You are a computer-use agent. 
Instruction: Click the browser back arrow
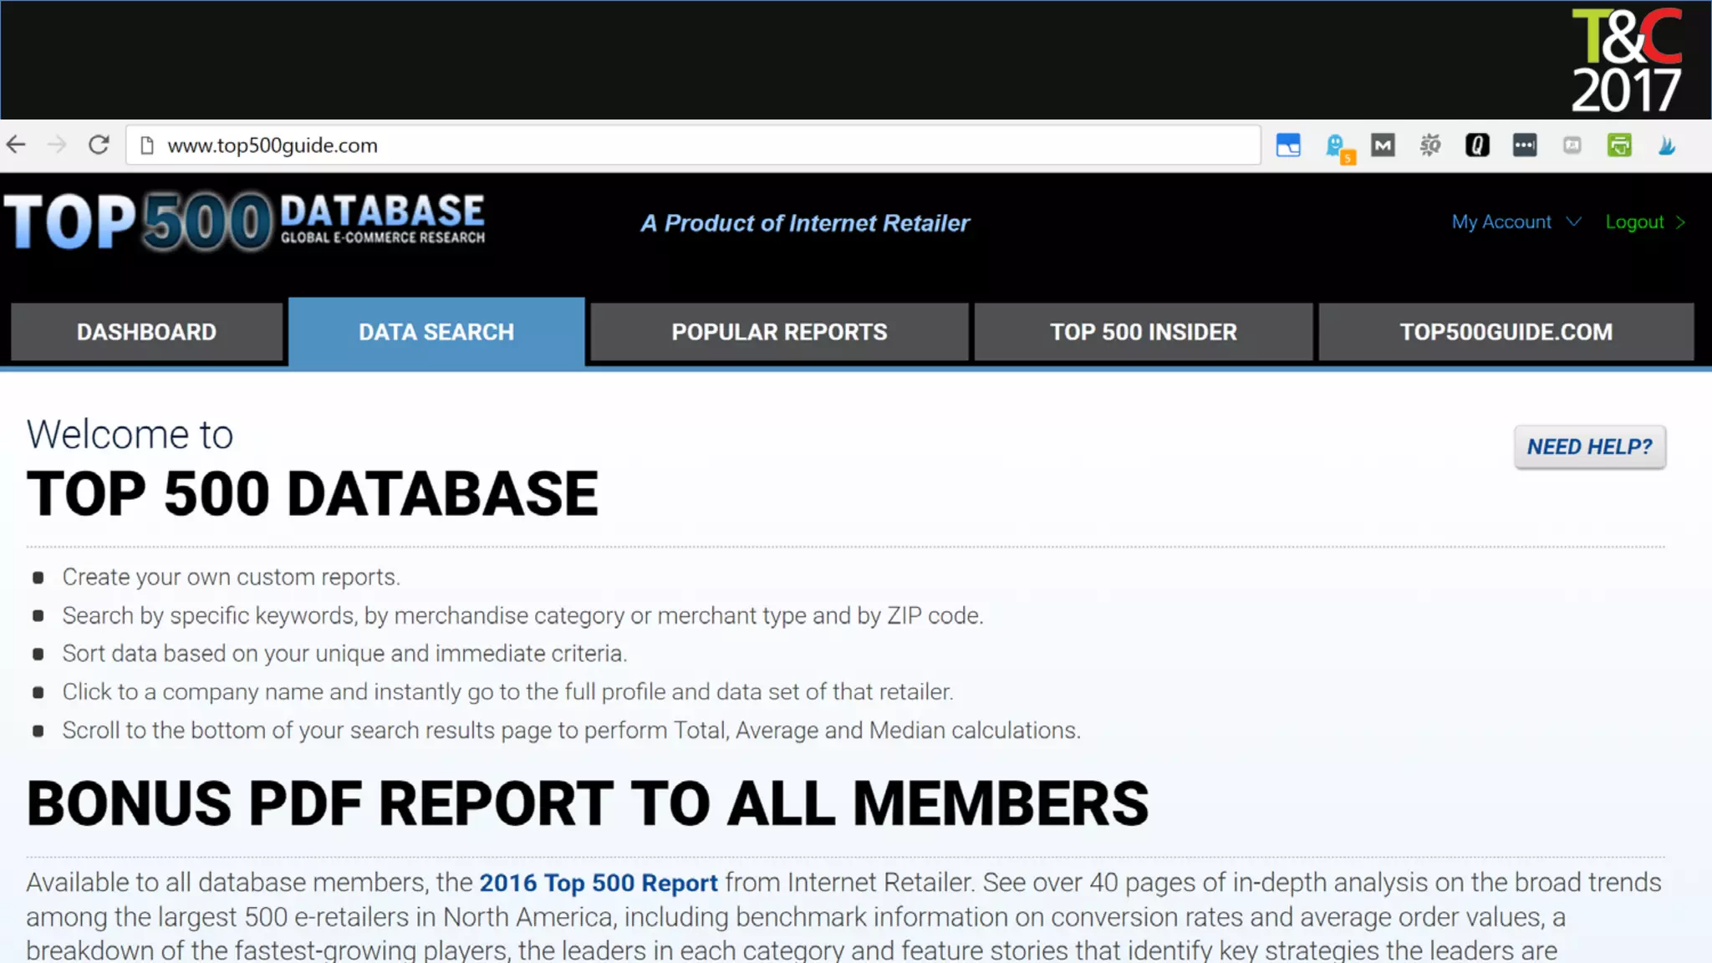[17, 145]
